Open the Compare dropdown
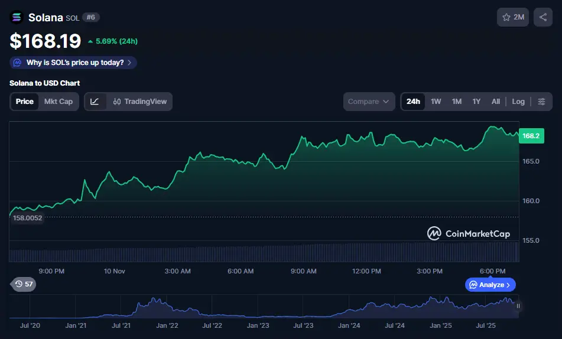The width and height of the screenshot is (562, 339). pyautogui.click(x=369, y=102)
